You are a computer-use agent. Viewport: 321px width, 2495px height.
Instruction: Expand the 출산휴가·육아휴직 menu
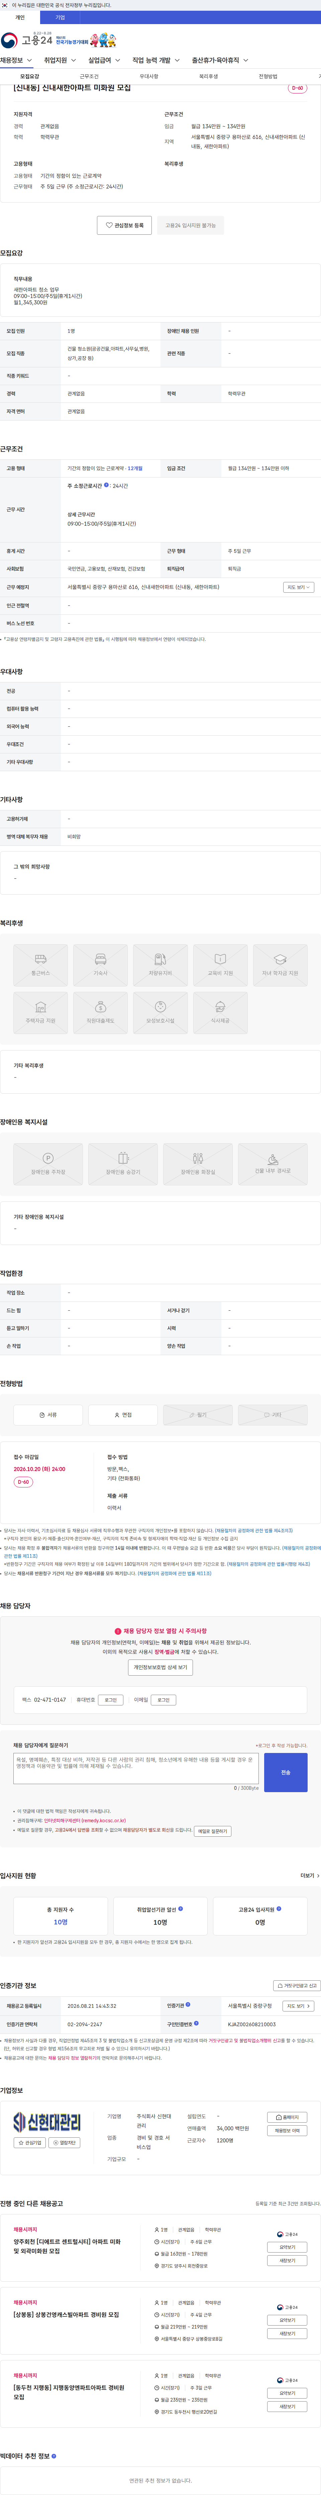tap(220, 60)
